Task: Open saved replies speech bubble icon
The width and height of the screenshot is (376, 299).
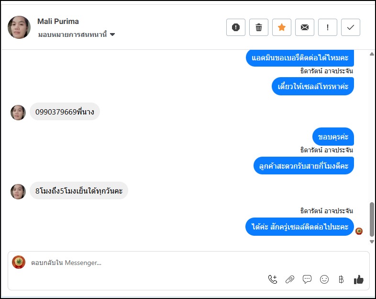Action: coord(307,279)
